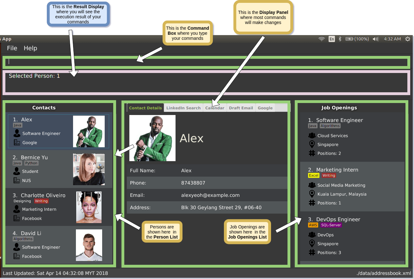Click the person icon in David Li's card
This screenshot has width=414, height=279.
coord(17,247)
